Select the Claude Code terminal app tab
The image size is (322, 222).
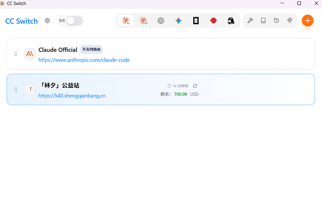(126, 21)
